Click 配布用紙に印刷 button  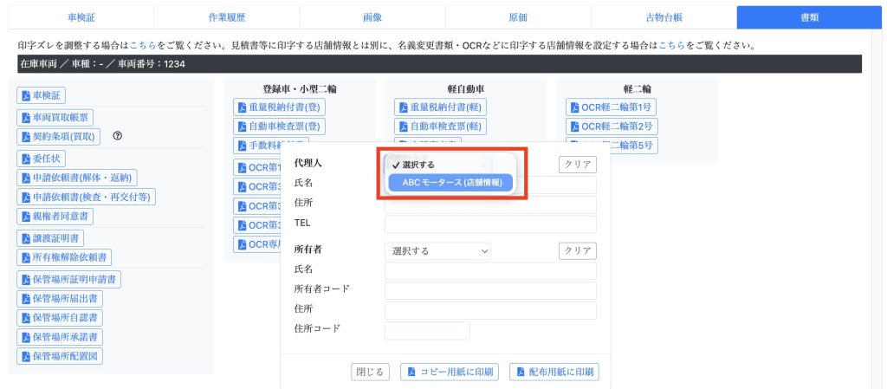click(x=554, y=372)
